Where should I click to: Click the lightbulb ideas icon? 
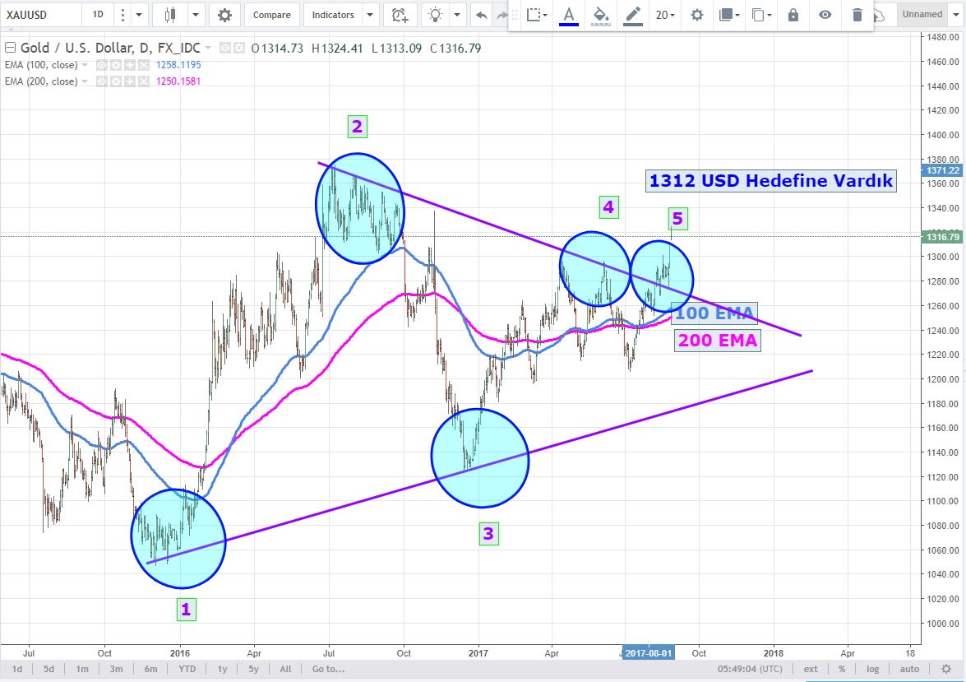435,15
